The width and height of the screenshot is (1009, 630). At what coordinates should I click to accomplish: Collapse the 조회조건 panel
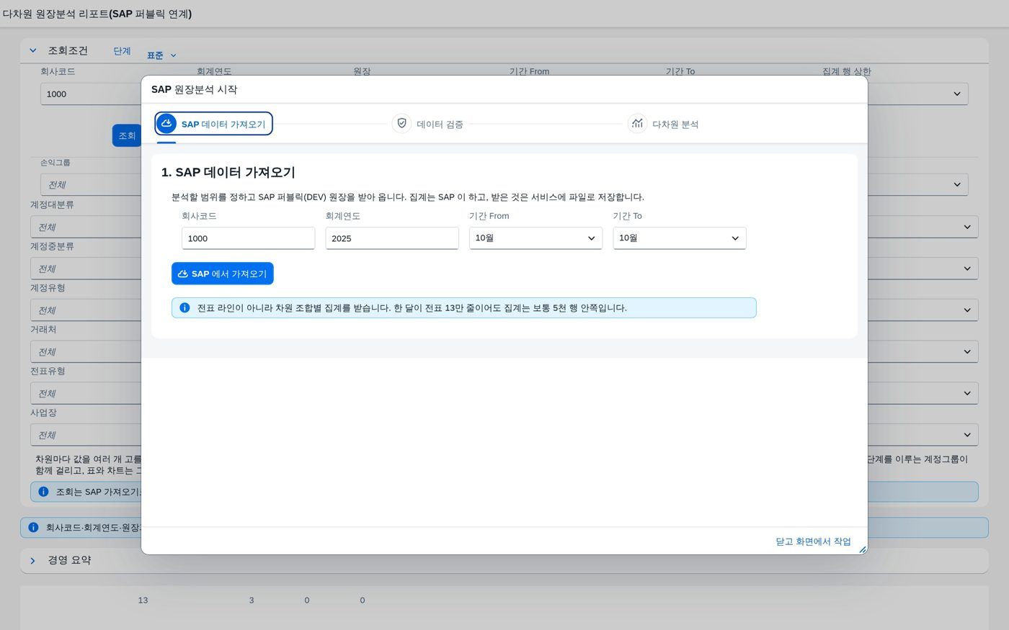(x=33, y=50)
